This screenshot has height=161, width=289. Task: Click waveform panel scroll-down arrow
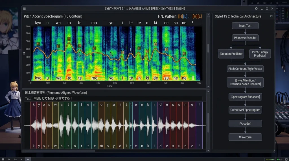(208, 151)
